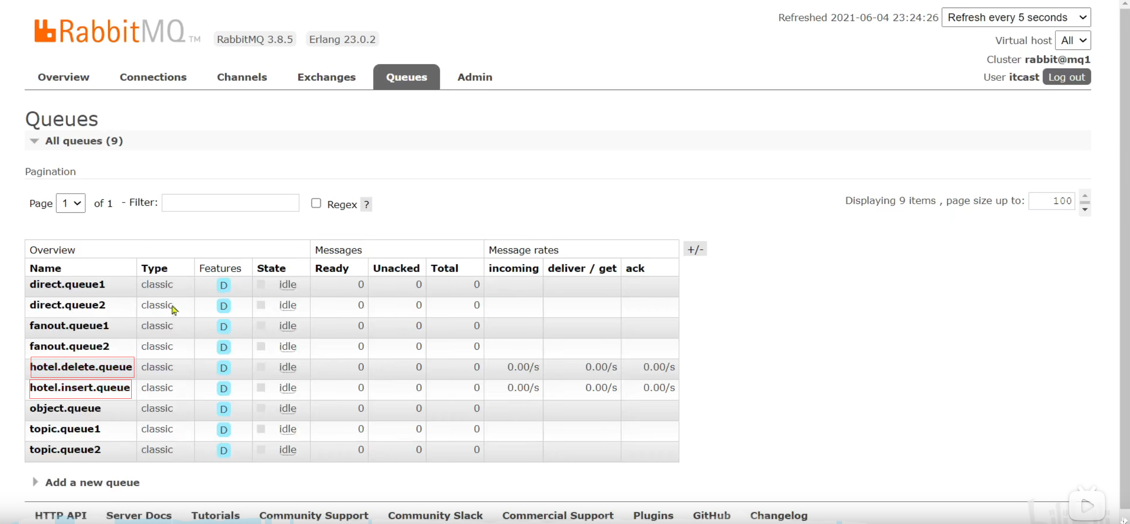Switch to the Exchanges tab
1130x524 pixels.
326,77
